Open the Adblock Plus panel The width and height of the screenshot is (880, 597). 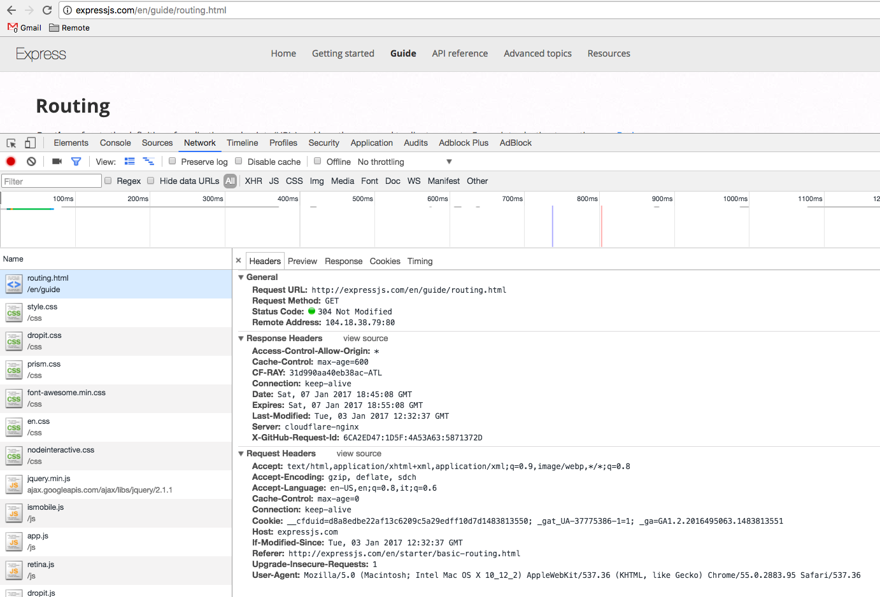(464, 143)
